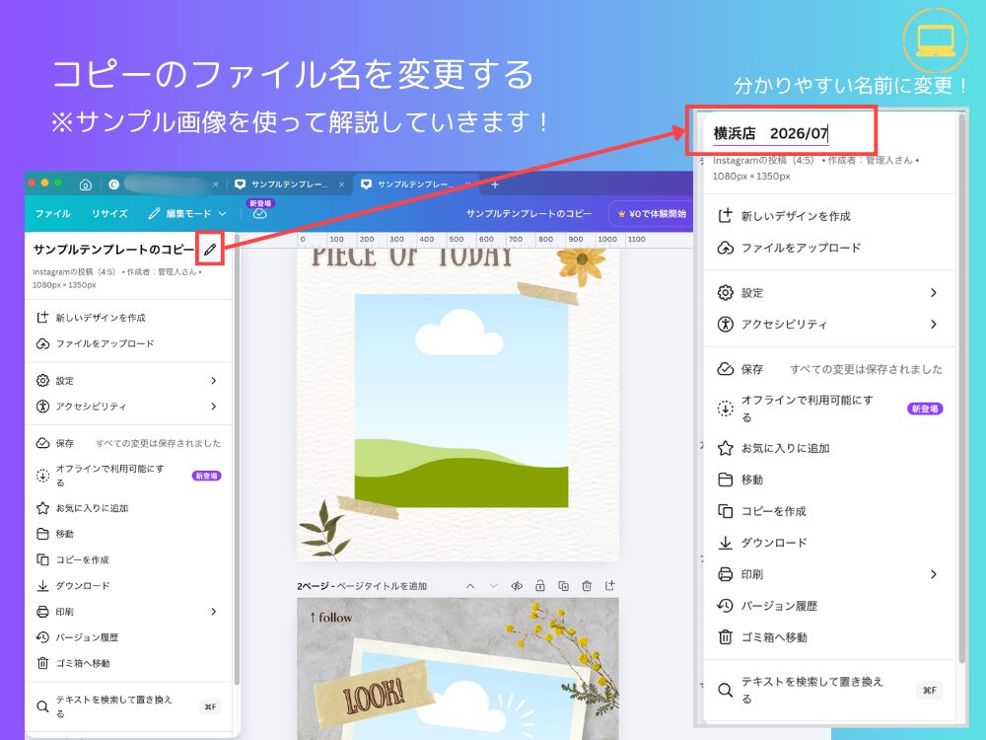Click the 横浜店 2026/07 name field
The width and height of the screenshot is (986, 740).
pos(771,133)
